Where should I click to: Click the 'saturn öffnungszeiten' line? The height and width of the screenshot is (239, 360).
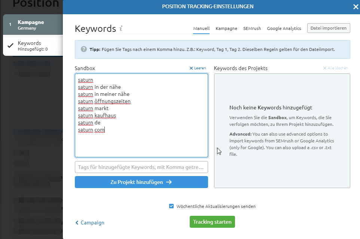pos(104,102)
